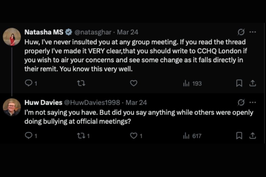Like Huw Davies's tweet
Viewport: 266px width, 177px height.
(134, 136)
